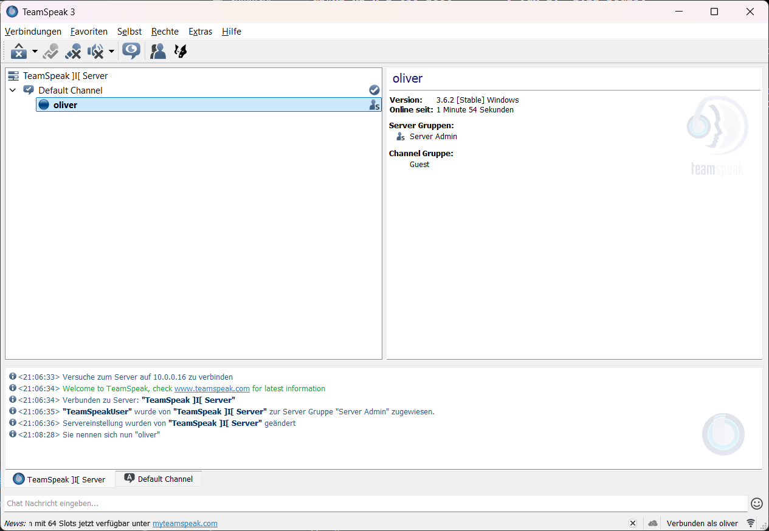Switch to the Default Channel chat tab
The height and width of the screenshot is (531, 769).
[x=159, y=479]
